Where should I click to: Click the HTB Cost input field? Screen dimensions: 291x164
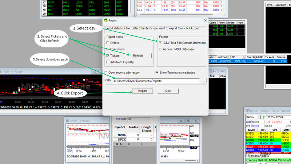point(139,119)
